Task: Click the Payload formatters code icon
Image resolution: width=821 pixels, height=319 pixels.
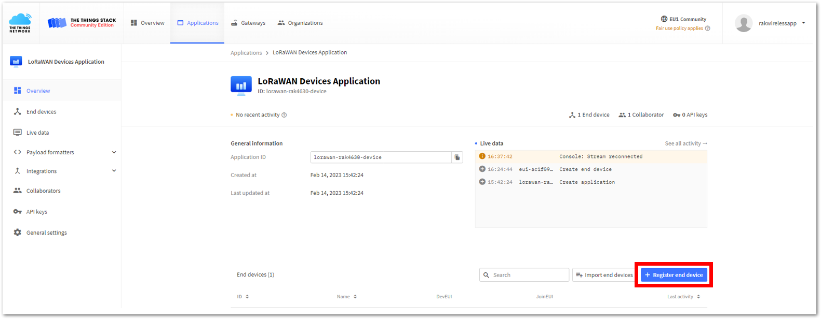Action: tap(17, 152)
